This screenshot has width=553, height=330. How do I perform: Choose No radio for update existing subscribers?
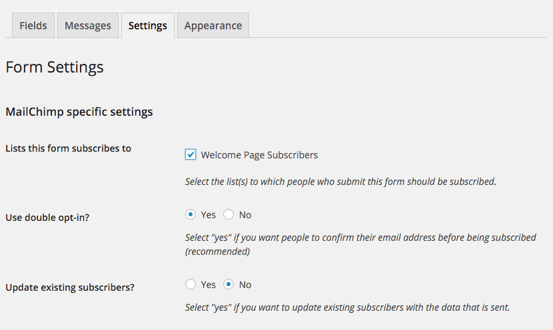[229, 284]
